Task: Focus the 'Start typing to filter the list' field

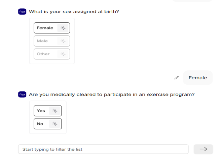Action: pyautogui.click(x=103, y=149)
